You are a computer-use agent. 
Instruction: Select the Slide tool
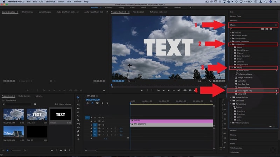pyautogui.click(x=78, y=127)
